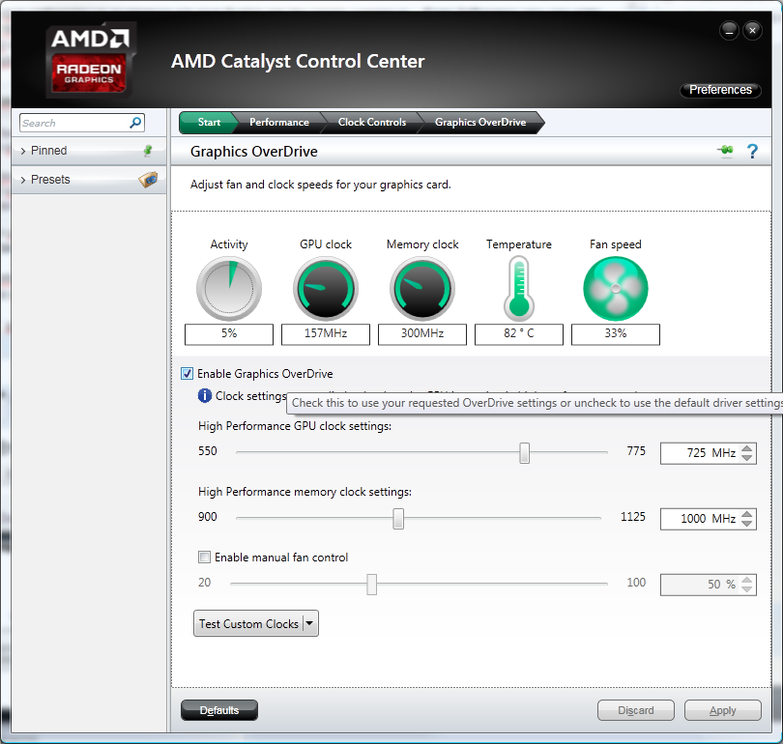
Task: Click the Activity gauge dial
Action: point(229,288)
